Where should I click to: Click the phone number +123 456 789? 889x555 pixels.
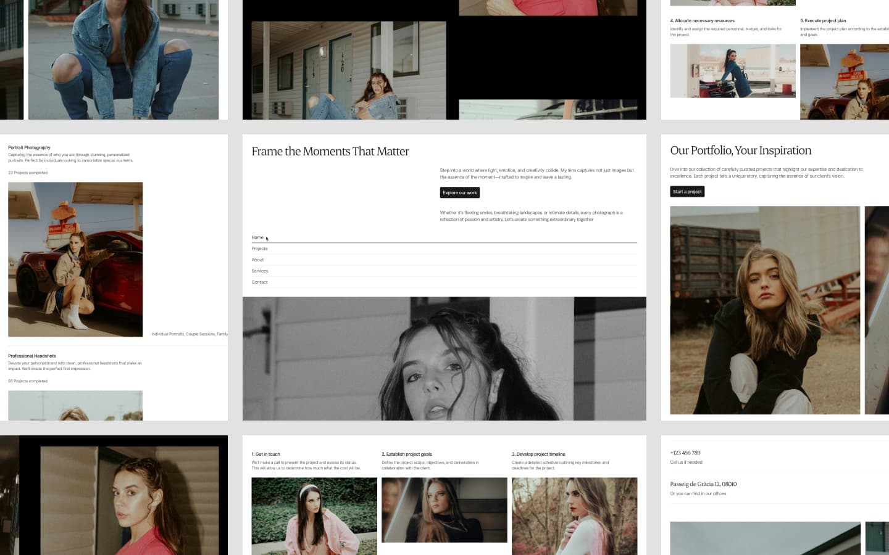click(685, 453)
